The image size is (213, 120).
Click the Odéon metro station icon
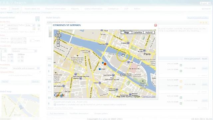100,83
